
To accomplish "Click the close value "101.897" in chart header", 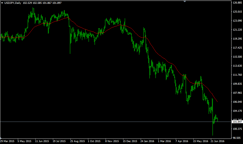I will coord(57,3).
